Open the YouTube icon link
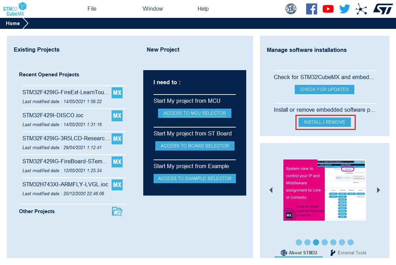 pos(328,9)
